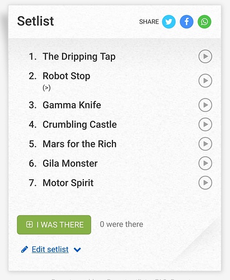Share setlist on Twitter
The width and height of the screenshot is (230, 280).
coord(168,22)
